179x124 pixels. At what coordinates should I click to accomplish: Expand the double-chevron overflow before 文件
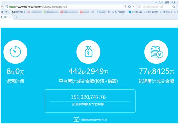156,2
